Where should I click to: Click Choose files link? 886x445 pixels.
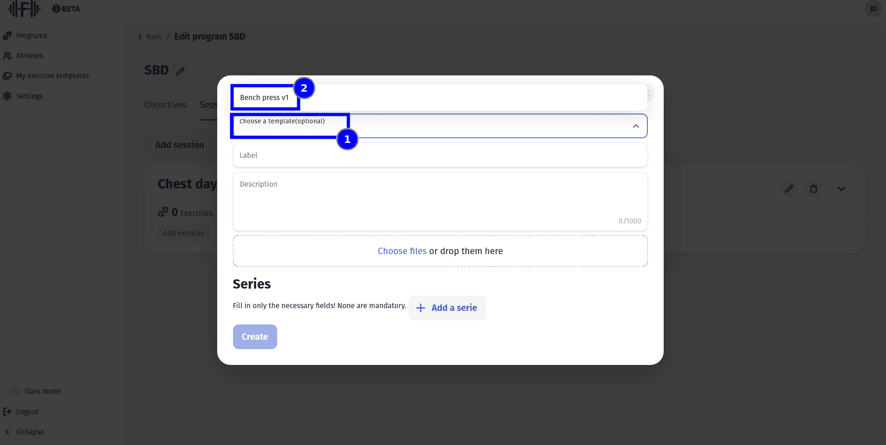click(x=402, y=251)
